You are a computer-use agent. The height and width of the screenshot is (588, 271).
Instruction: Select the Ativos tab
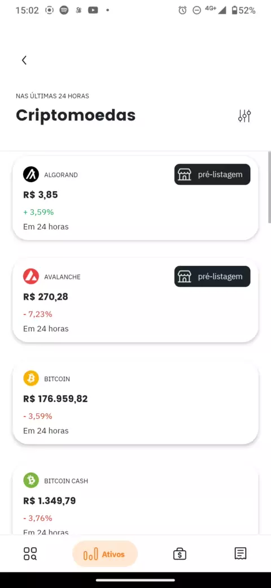tap(105, 554)
